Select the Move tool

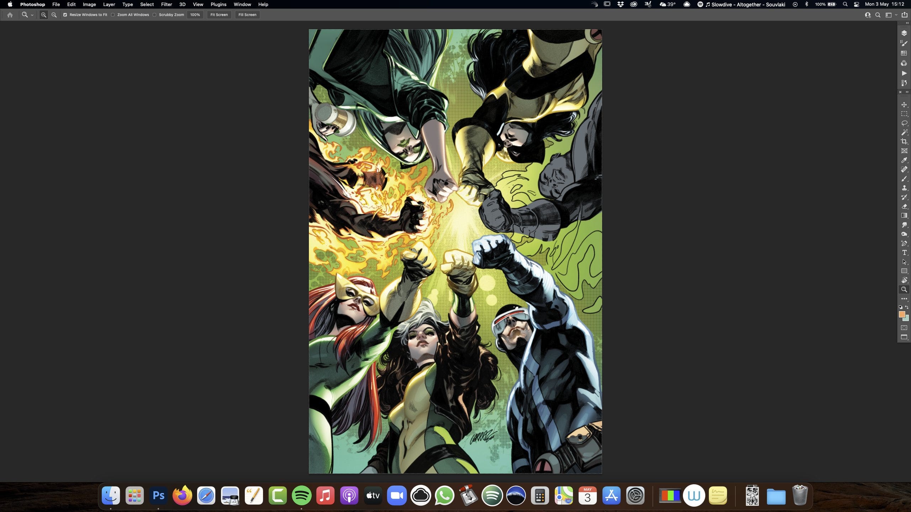pyautogui.click(x=904, y=105)
